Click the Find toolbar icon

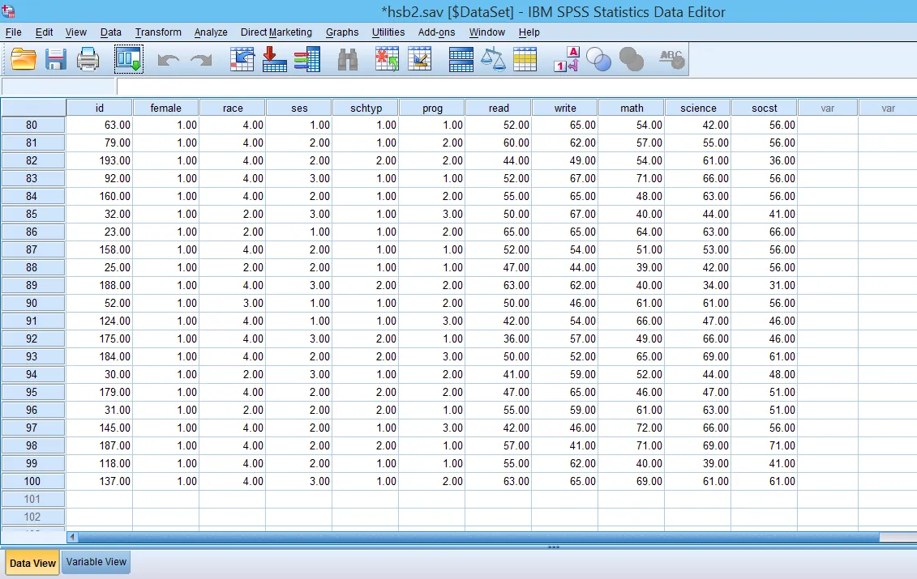click(x=347, y=58)
